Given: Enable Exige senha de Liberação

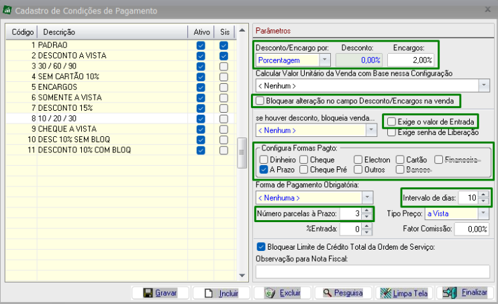Looking at the screenshot, I should click(391, 132).
